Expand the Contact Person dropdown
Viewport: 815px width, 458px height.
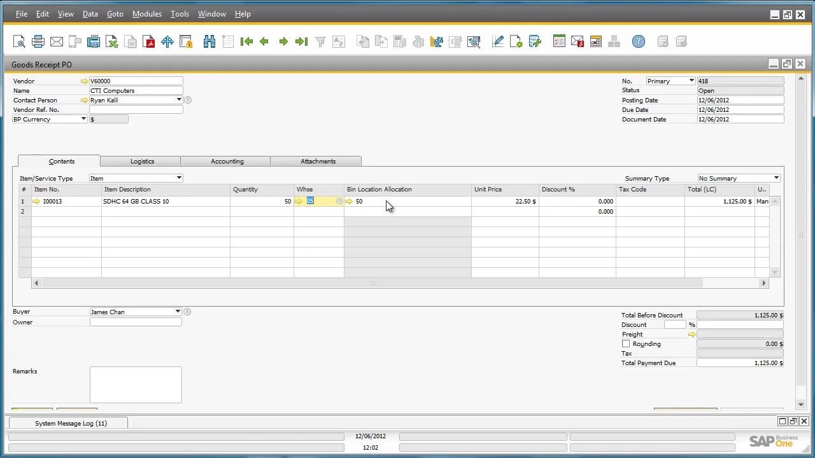[179, 100]
